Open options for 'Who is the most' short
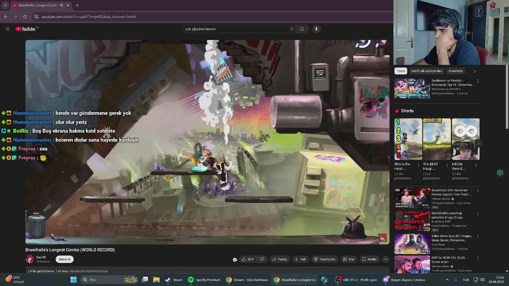 pos(418,165)
